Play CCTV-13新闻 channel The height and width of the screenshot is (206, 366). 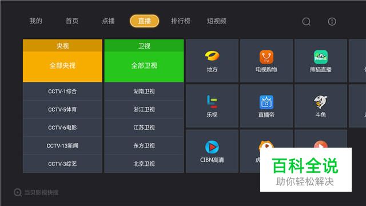coord(62,146)
